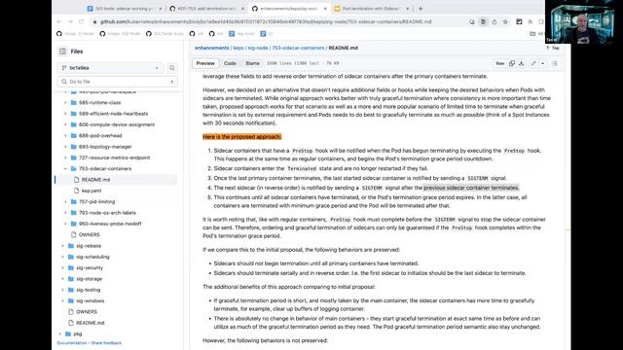This screenshot has width=623, height=350.
Task: Click the Raw button
Action: [x=499, y=63]
